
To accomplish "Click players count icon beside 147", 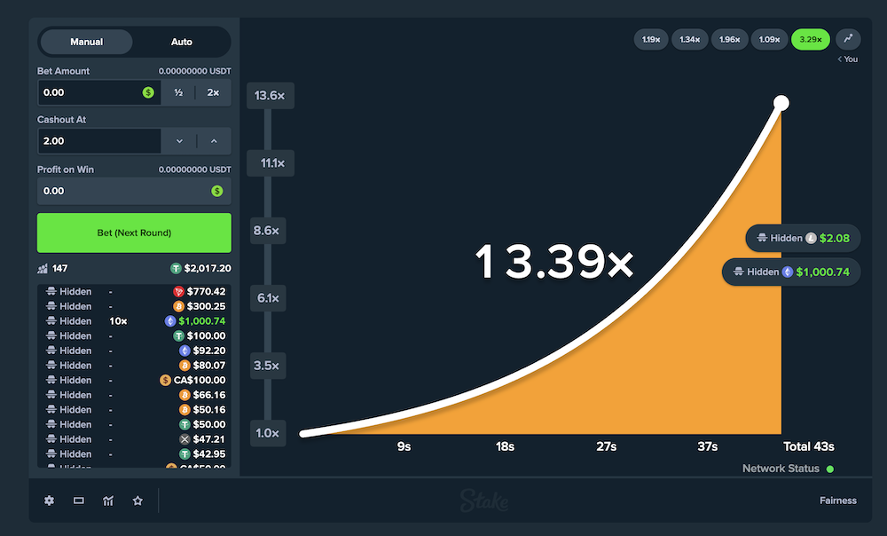I will [43, 268].
